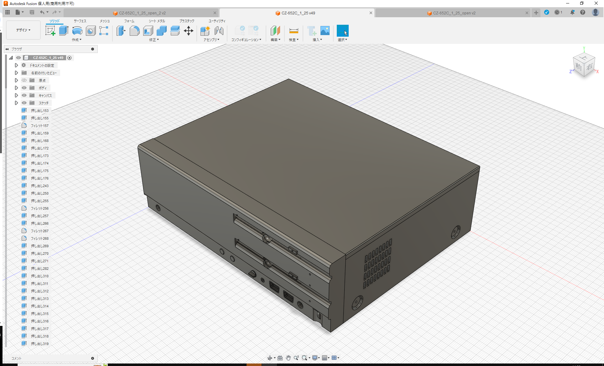Screen dimensions: 604x366
Task: Select the Joint tool in the Assembly group
Action: [x=219, y=31]
